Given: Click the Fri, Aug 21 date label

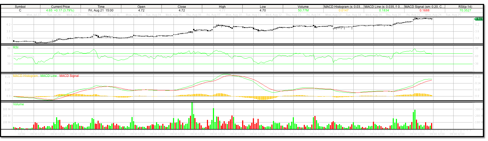Looking at the screenshot, I should tap(413, 15).
